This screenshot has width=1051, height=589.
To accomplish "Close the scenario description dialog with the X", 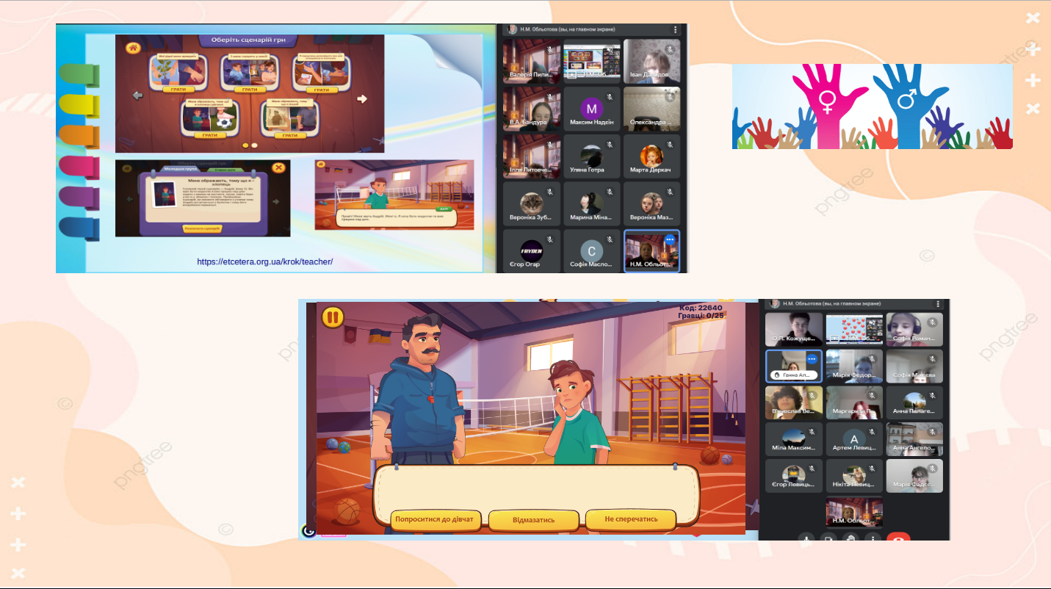I will 278,168.
